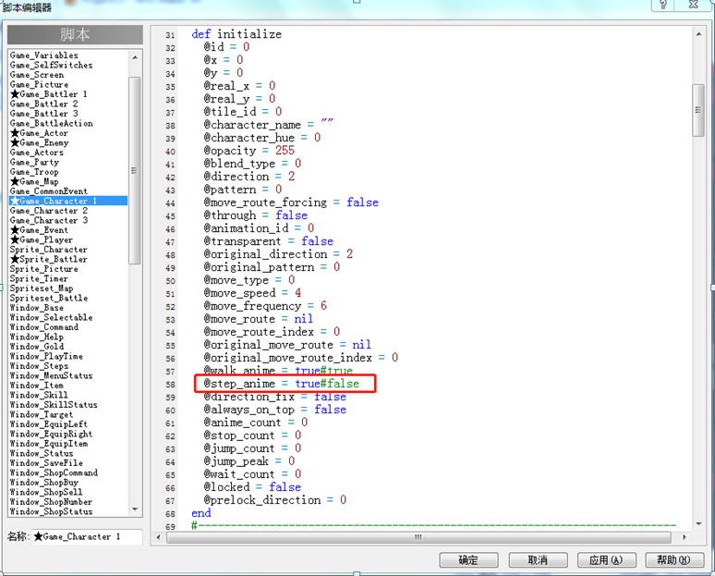The image size is (715, 576).
Task: Click code line @always_on_top = false
Action: pyautogui.click(x=275, y=410)
